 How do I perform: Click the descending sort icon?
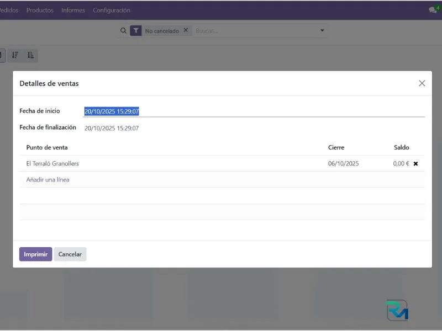[x=15, y=55]
